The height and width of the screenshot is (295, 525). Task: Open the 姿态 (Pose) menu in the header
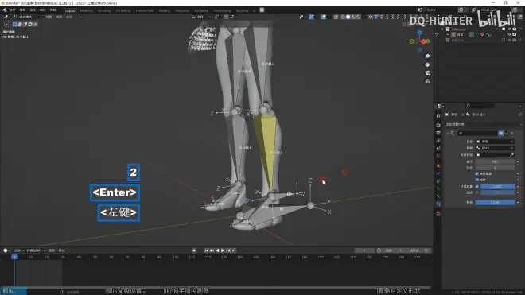[x=69, y=17]
